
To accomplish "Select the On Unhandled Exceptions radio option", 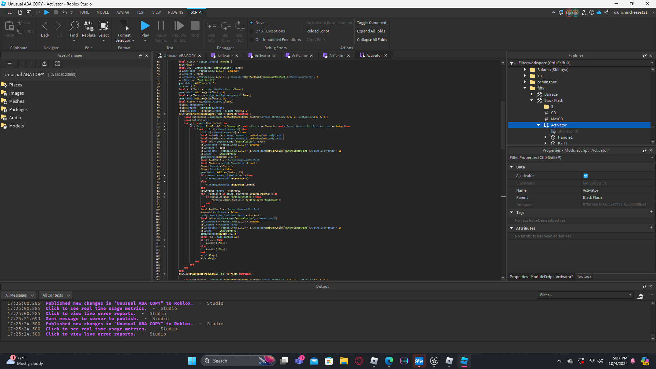I will pyautogui.click(x=252, y=40).
